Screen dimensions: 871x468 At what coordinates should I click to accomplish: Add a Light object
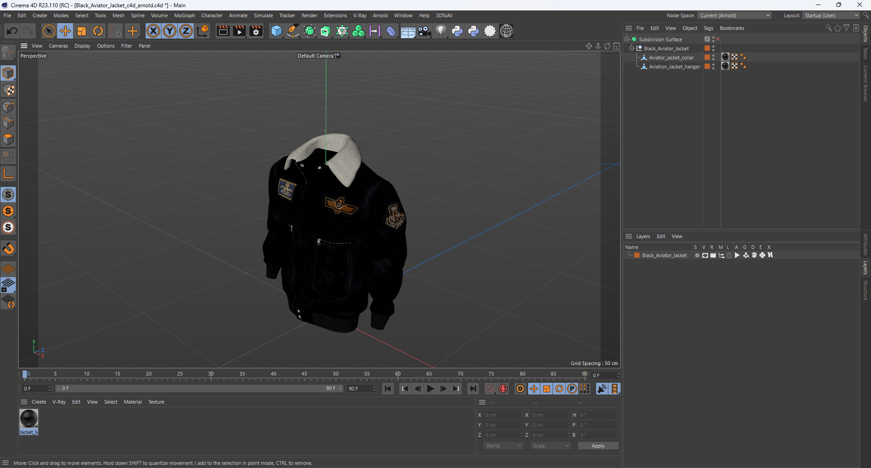click(x=440, y=31)
